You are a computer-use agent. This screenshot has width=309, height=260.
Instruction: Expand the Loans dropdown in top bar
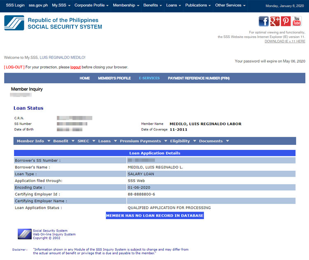173,5
